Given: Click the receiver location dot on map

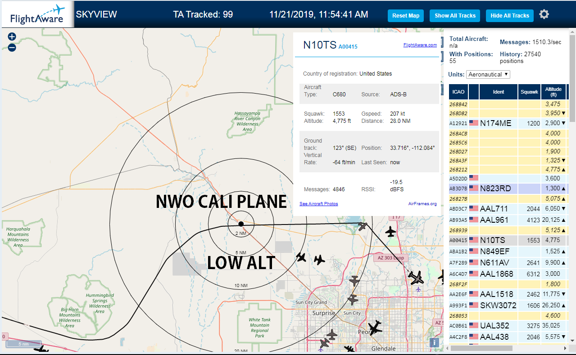Looking at the screenshot, I should click(241, 224).
